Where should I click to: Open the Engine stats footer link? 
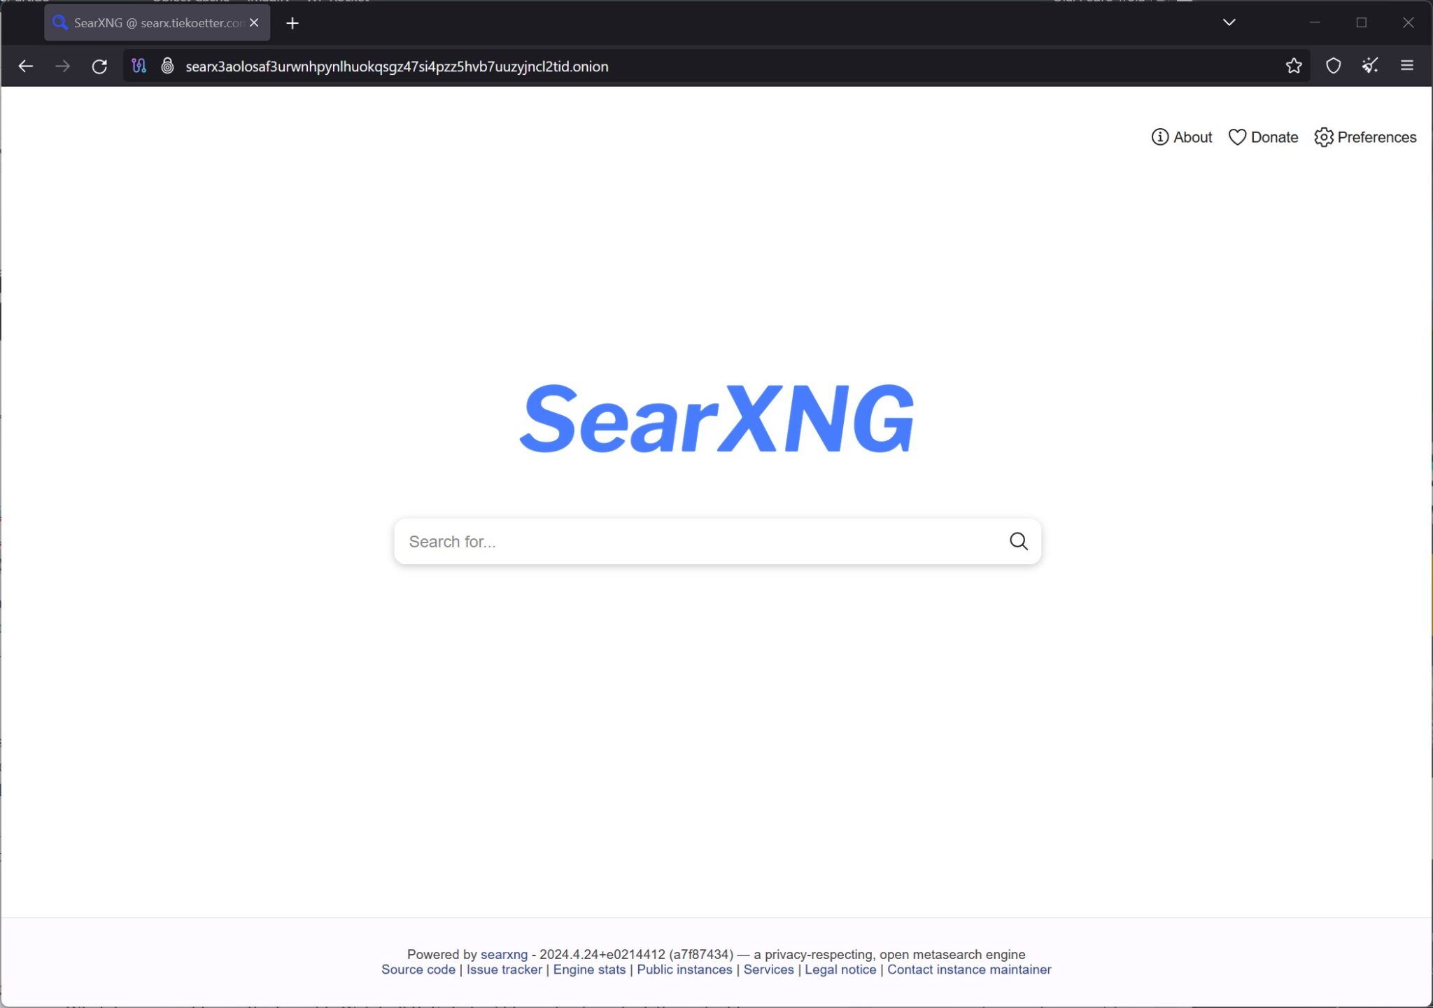coord(589,969)
